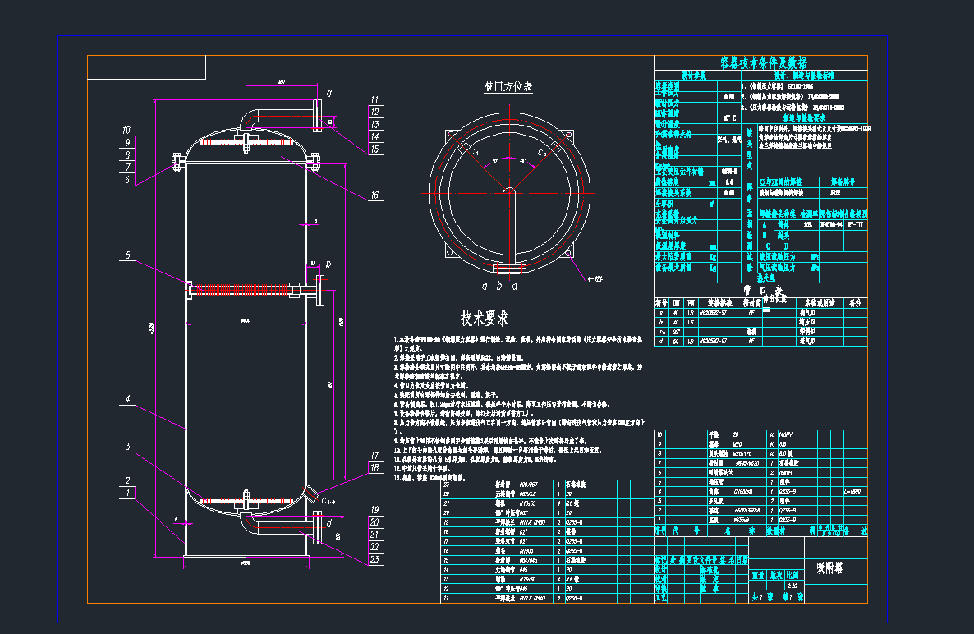The width and height of the screenshot is (974, 634).
Task: Select nozzle label C1 in plan view
Action: tap(474, 153)
